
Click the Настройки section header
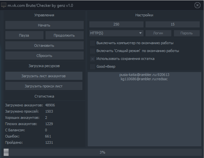(x=144, y=15)
